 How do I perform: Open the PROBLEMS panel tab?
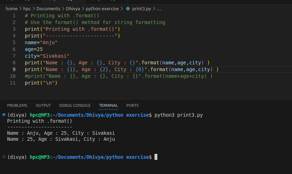(17, 105)
